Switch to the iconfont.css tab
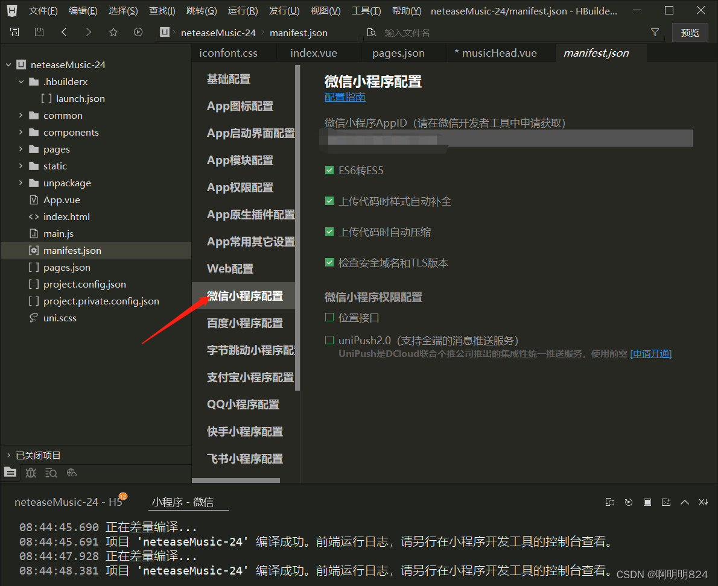This screenshot has width=718, height=586. tap(228, 53)
